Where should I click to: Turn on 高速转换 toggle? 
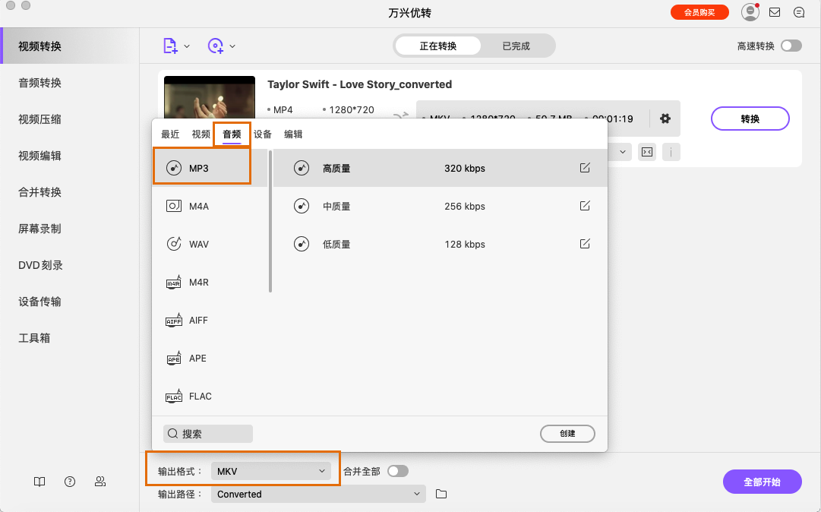pos(792,46)
